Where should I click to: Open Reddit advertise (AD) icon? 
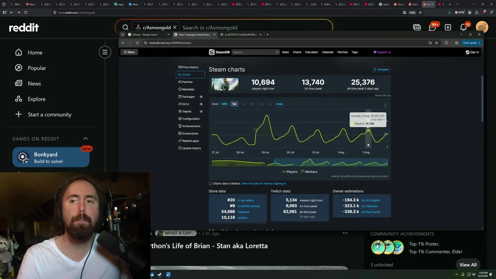[x=417, y=28]
